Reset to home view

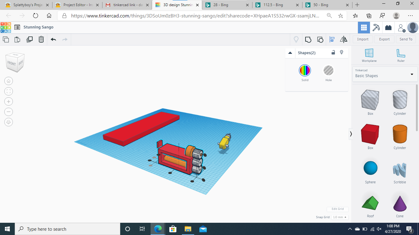point(9,81)
